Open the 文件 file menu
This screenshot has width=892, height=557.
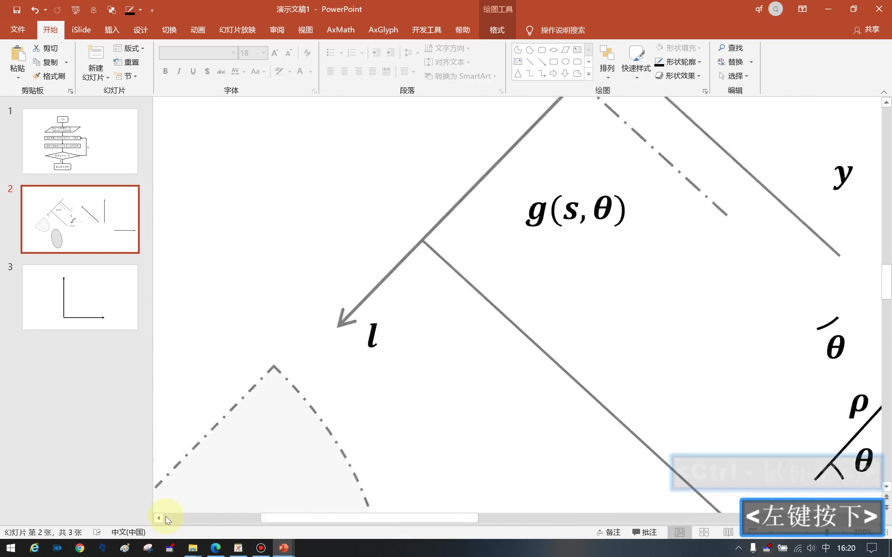point(18,30)
